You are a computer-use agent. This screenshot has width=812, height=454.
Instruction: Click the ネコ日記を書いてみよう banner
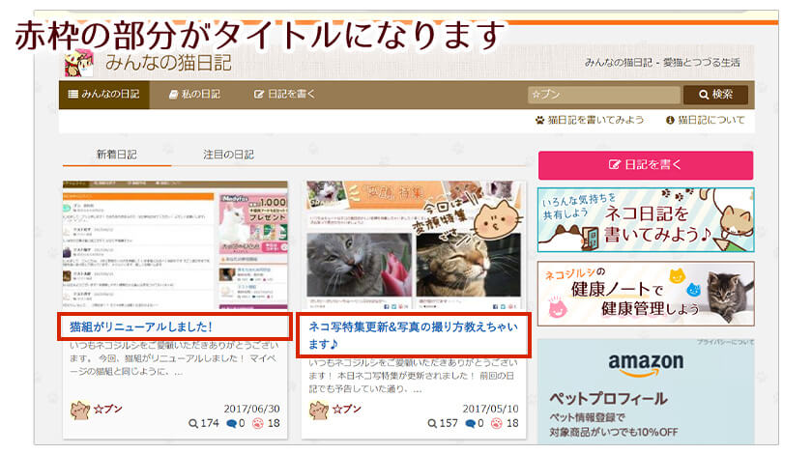(x=645, y=219)
